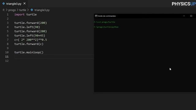Select the triangle3.py editor tab

point(14,4)
